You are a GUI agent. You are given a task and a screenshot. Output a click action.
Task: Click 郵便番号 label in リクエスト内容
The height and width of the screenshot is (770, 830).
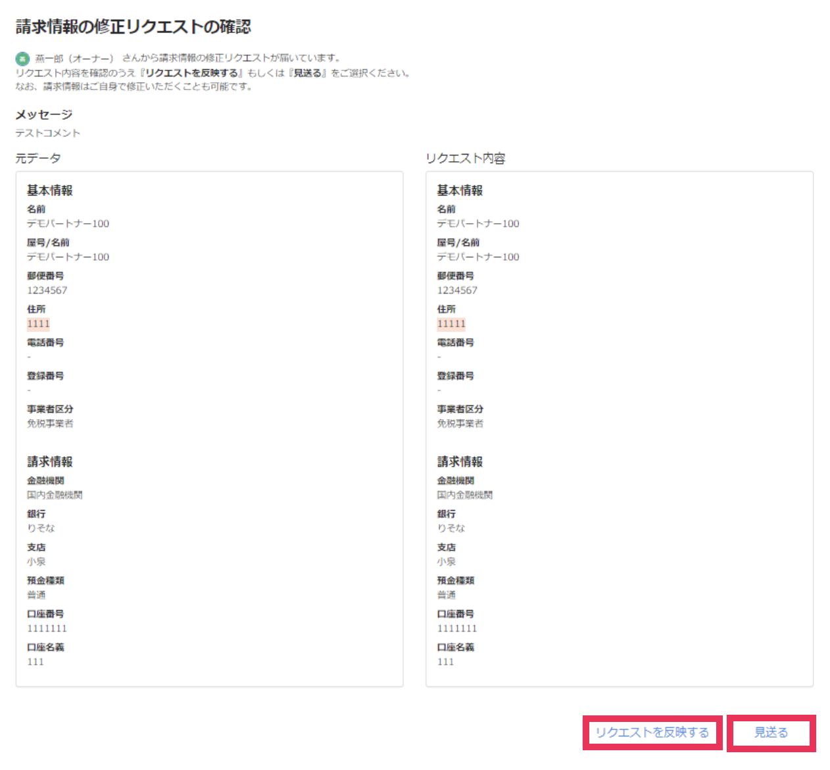(456, 276)
